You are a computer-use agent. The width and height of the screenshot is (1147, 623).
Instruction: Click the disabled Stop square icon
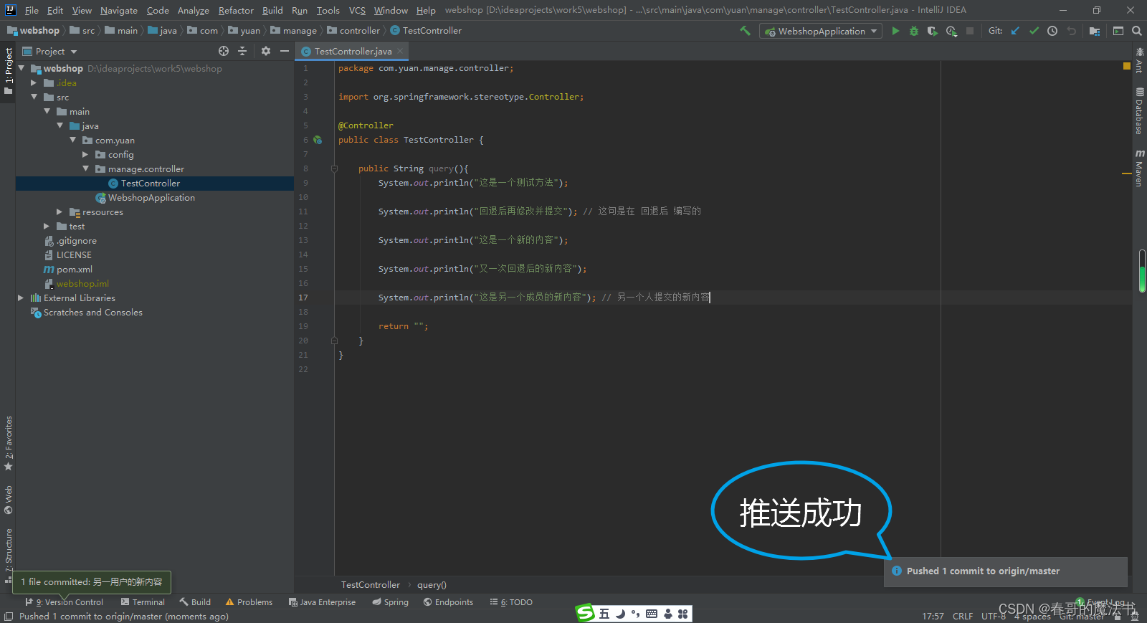(970, 31)
